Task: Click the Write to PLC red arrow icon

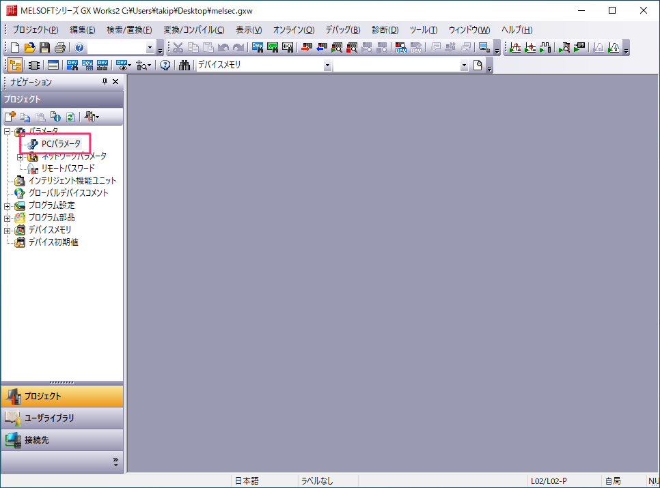Action: (307, 48)
